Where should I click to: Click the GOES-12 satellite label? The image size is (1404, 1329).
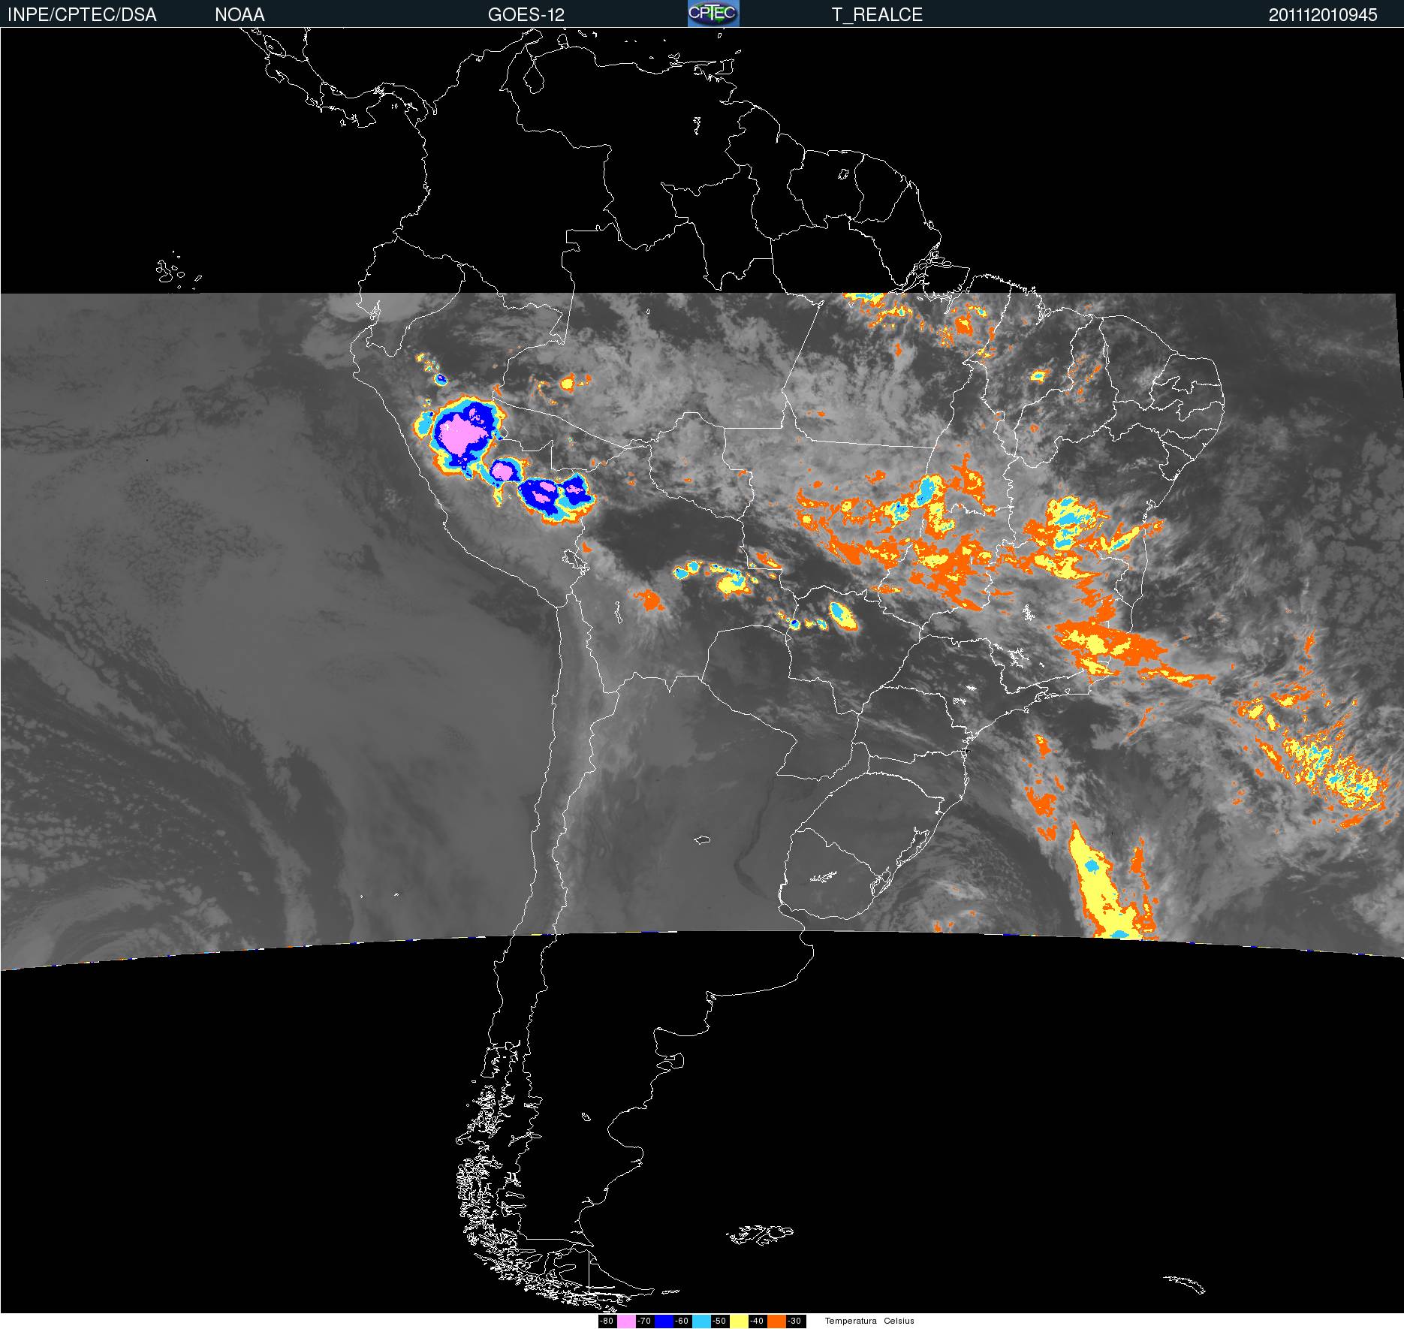coord(526,14)
